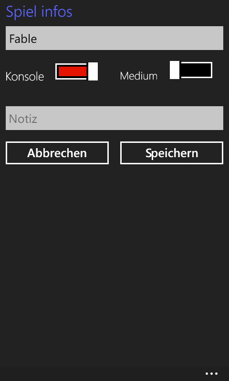
Task: Click the word Speichern on save button
Action: click(x=172, y=153)
